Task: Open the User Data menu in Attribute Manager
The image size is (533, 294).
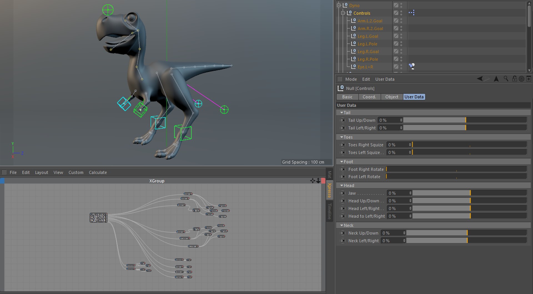Action: click(385, 79)
